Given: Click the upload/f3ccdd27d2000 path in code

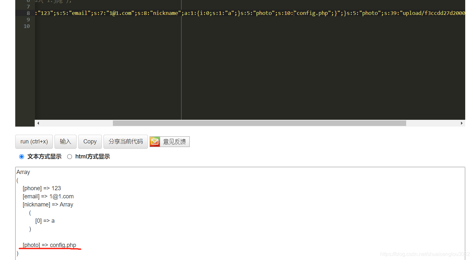Looking at the screenshot, I should coord(433,13).
